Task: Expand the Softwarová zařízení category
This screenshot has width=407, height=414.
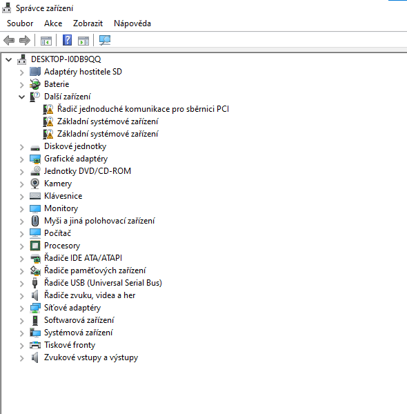Action: [22, 321]
